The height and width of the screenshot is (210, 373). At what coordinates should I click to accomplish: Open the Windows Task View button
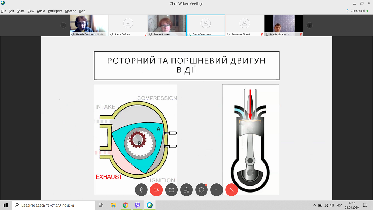pyautogui.click(x=101, y=205)
